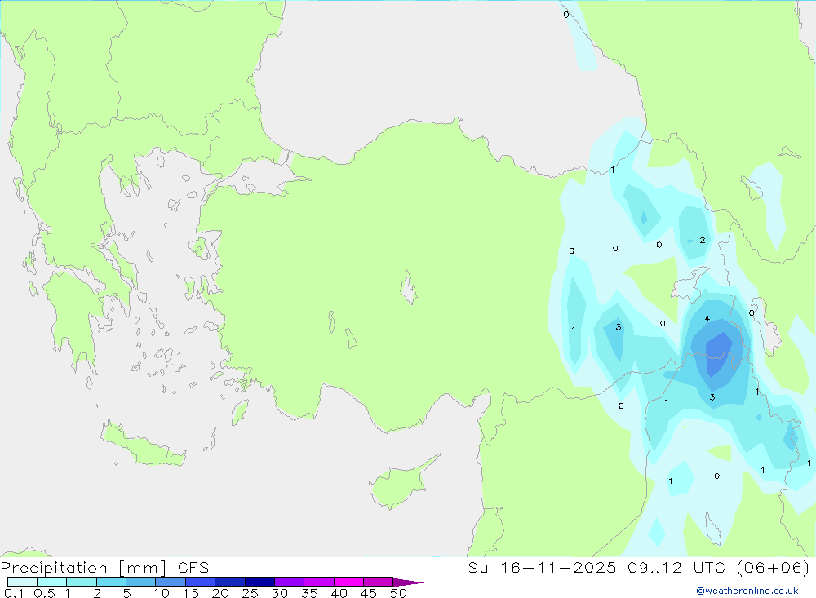Click the 'GFS' model label

tap(193, 568)
